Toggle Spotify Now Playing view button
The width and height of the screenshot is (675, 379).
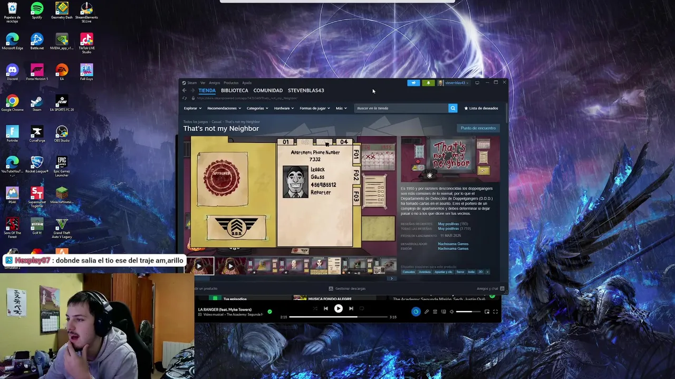click(x=416, y=312)
